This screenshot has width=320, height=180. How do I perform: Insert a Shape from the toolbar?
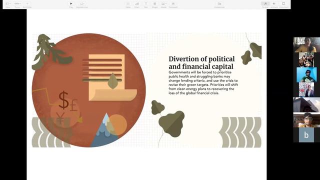[154, 4]
